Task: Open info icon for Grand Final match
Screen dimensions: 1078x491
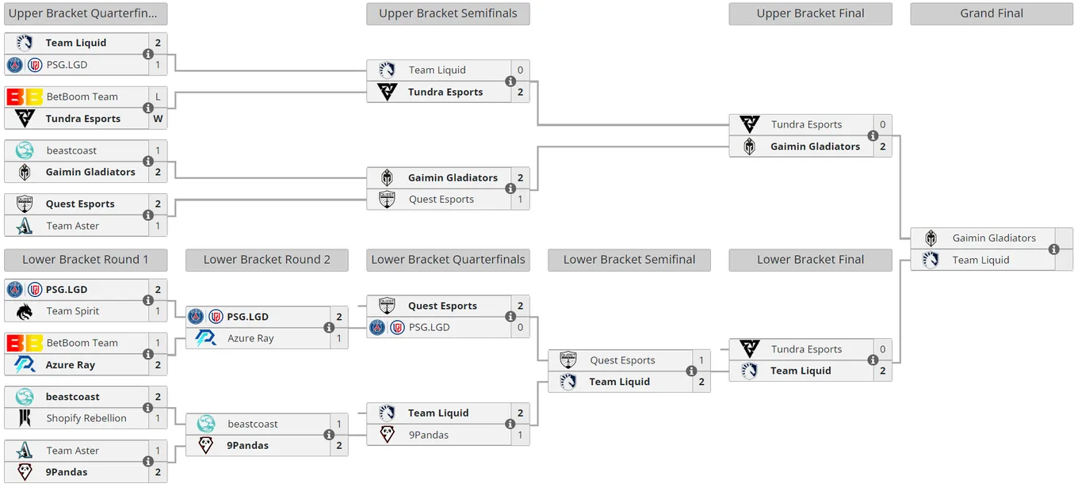Action: tap(1053, 249)
